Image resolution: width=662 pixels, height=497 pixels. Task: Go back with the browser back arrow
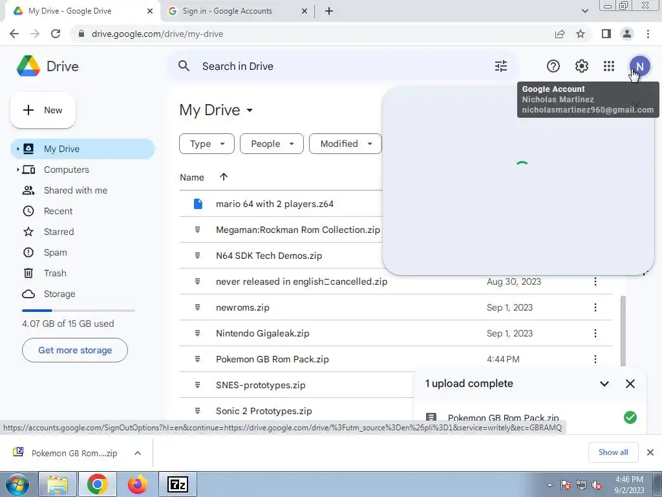(x=14, y=34)
